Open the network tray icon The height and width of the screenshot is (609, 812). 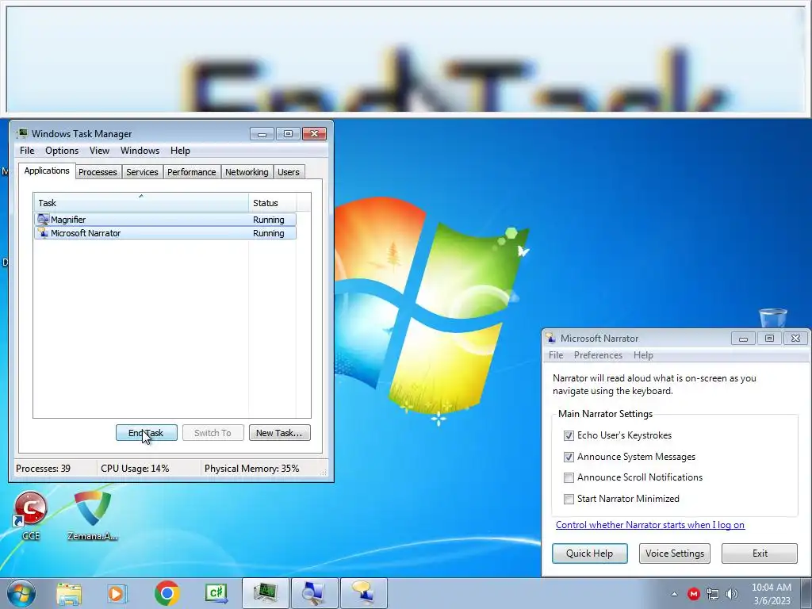click(713, 594)
